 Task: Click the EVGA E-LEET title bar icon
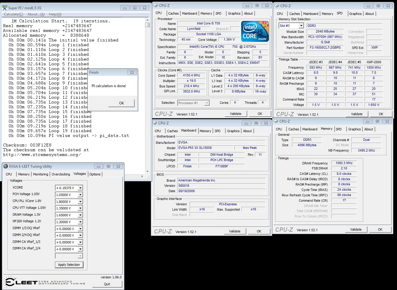pyautogui.click(x=5, y=166)
